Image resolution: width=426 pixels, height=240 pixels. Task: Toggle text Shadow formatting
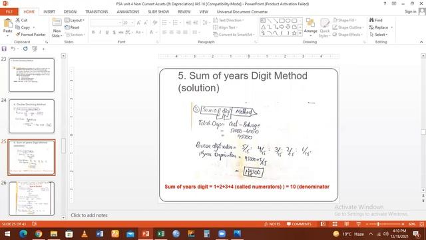[114, 33]
